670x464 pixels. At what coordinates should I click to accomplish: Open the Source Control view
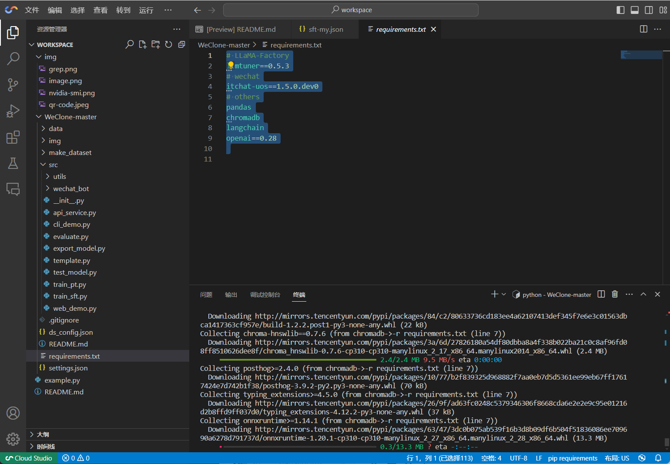[x=13, y=84]
